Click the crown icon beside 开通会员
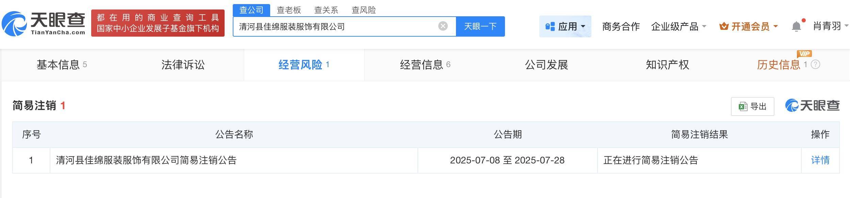 coord(724,26)
